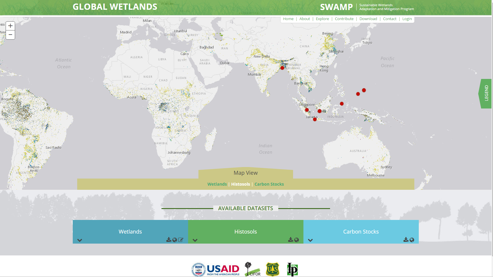Expand the Wetlands dataset chevron
This screenshot has height=277, width=493.
click(80, 240)
